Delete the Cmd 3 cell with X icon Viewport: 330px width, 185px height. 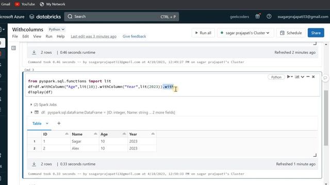point(313,77)
